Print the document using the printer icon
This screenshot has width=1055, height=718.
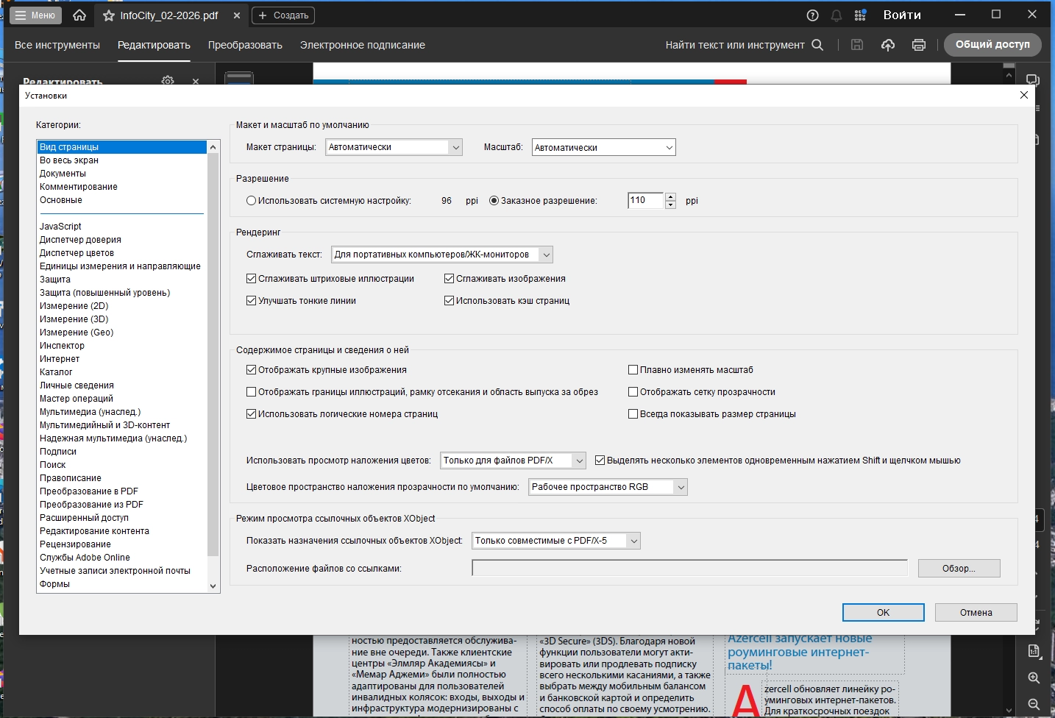(x=919, y=45)
